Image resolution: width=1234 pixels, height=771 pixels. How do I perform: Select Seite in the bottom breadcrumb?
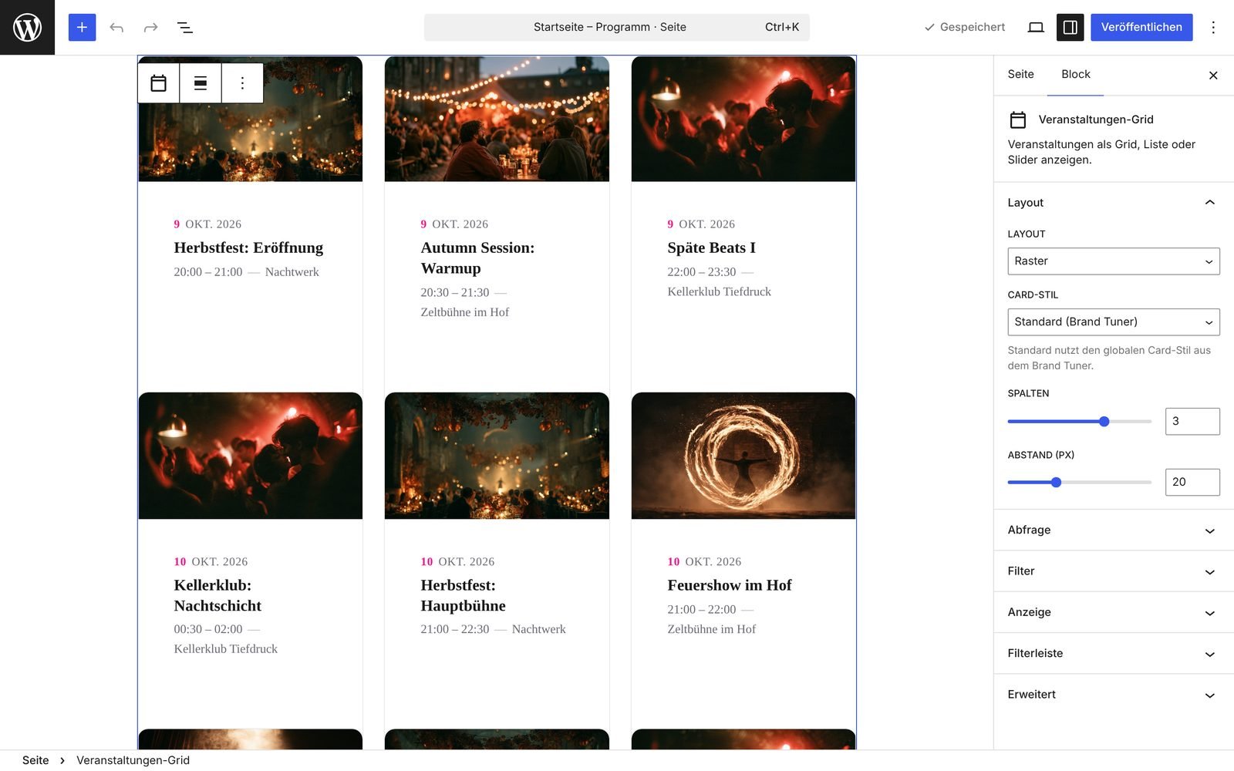[x=35, y=760]
